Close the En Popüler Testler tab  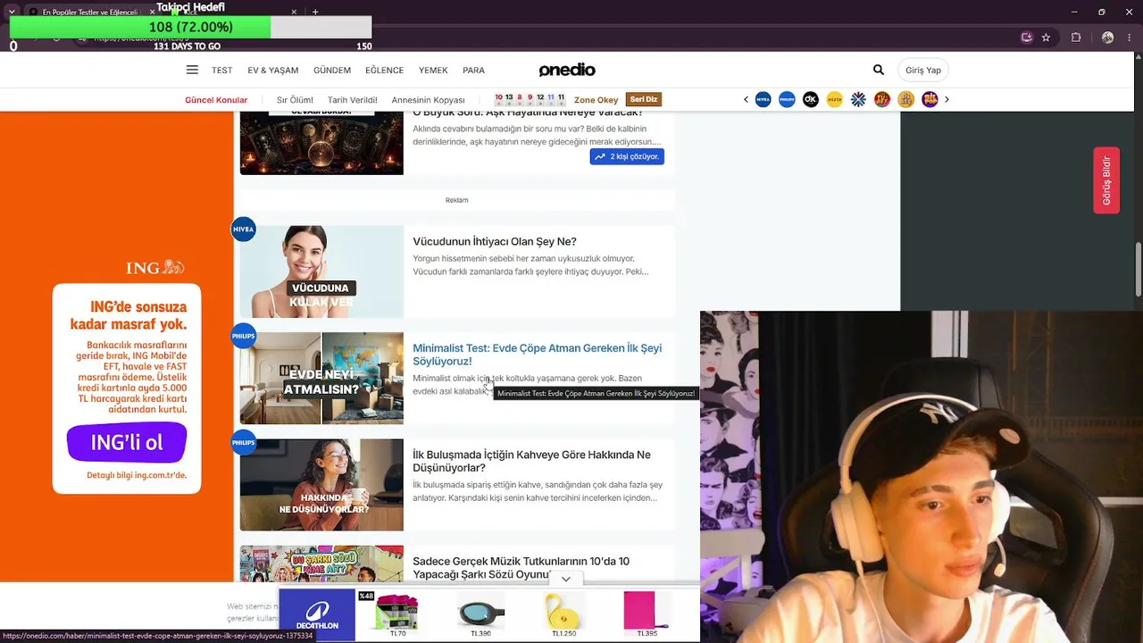(x=152, y=13)
